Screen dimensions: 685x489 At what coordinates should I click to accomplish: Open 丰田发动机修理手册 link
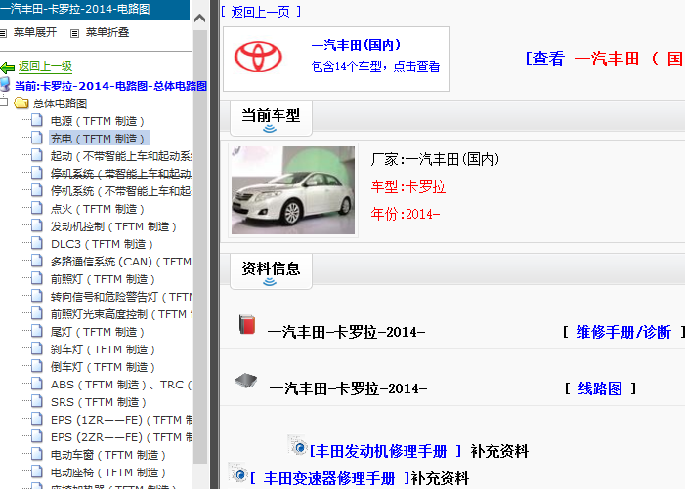(384, 451)
